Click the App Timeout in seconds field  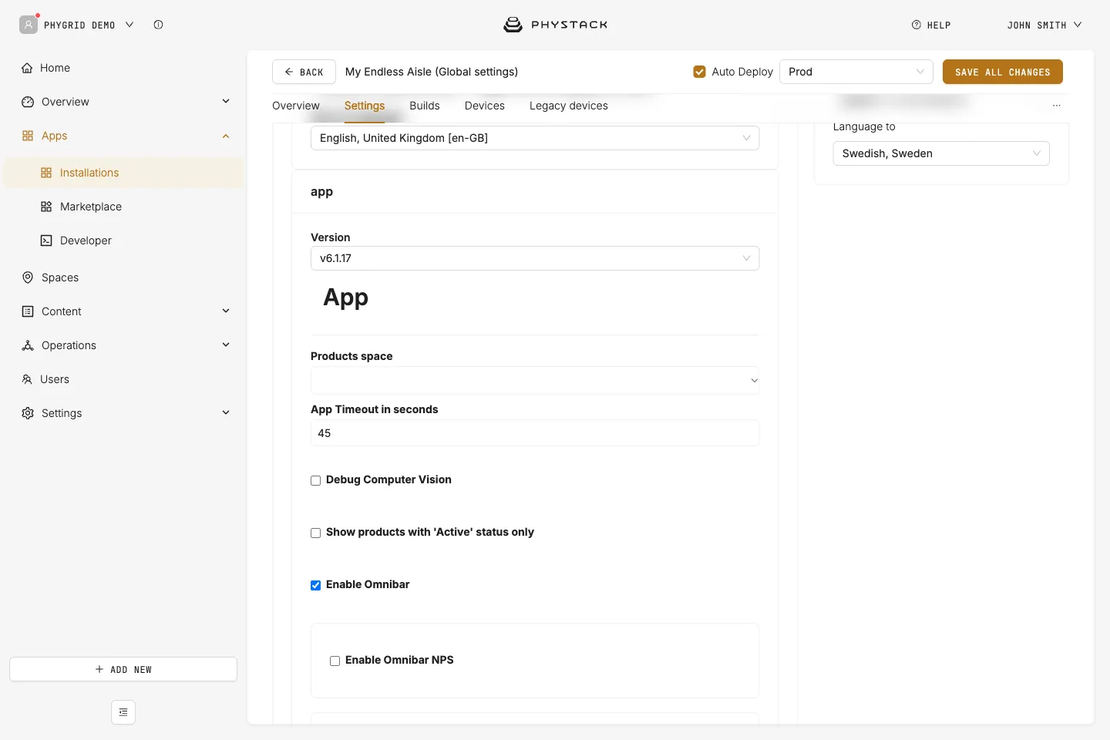tap(535, 433)
